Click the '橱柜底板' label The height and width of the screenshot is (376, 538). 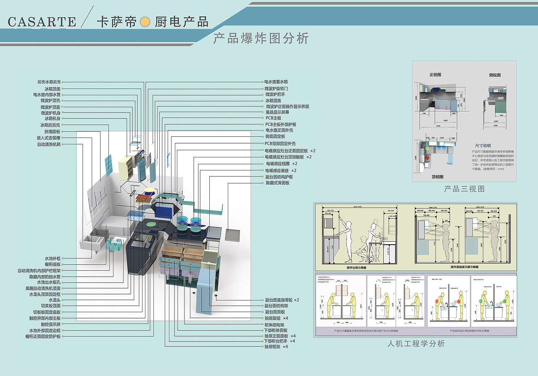coord(53,265)
